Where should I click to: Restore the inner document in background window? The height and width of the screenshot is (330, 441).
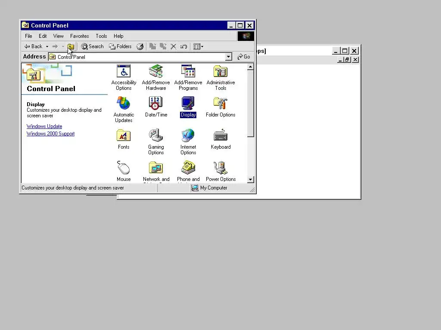(347, 60)
